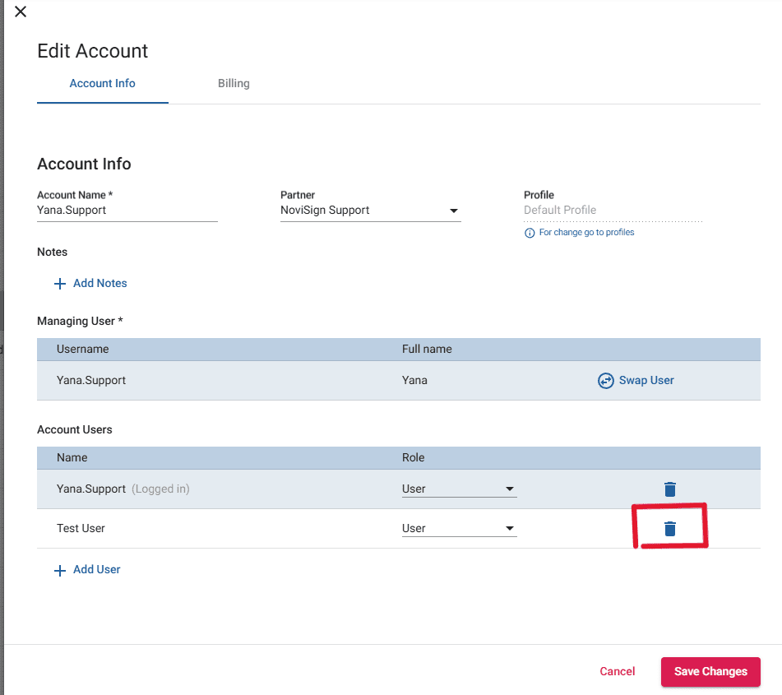Click the Swap User text label

point(646,381)
